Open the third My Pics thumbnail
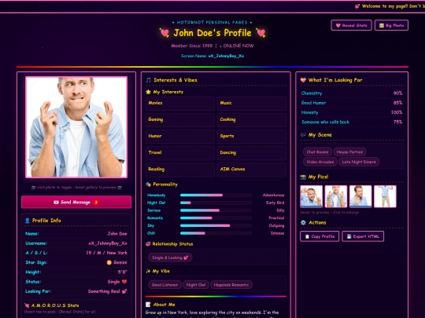Screen dimensions: 425x318 point(360,196)
